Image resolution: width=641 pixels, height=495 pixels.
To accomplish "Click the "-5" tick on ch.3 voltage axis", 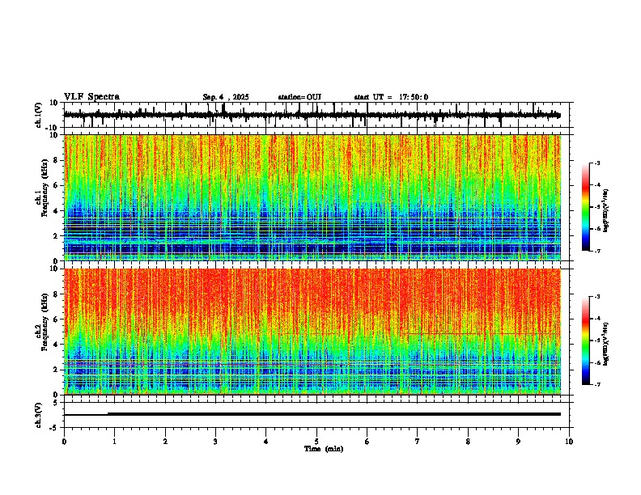I will tap(54, 428).
